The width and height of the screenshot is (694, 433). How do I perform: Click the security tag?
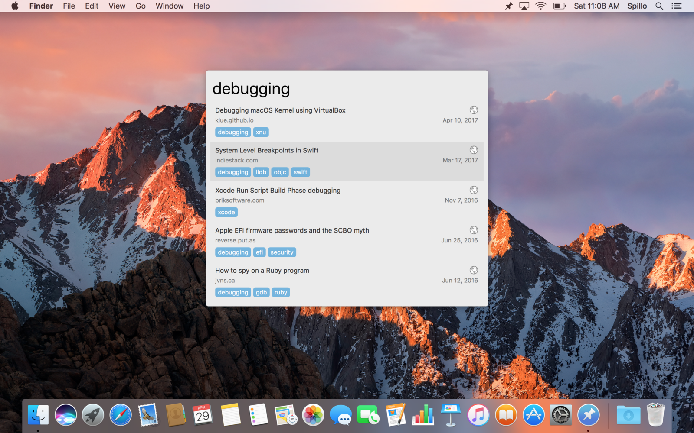point(282,252)
